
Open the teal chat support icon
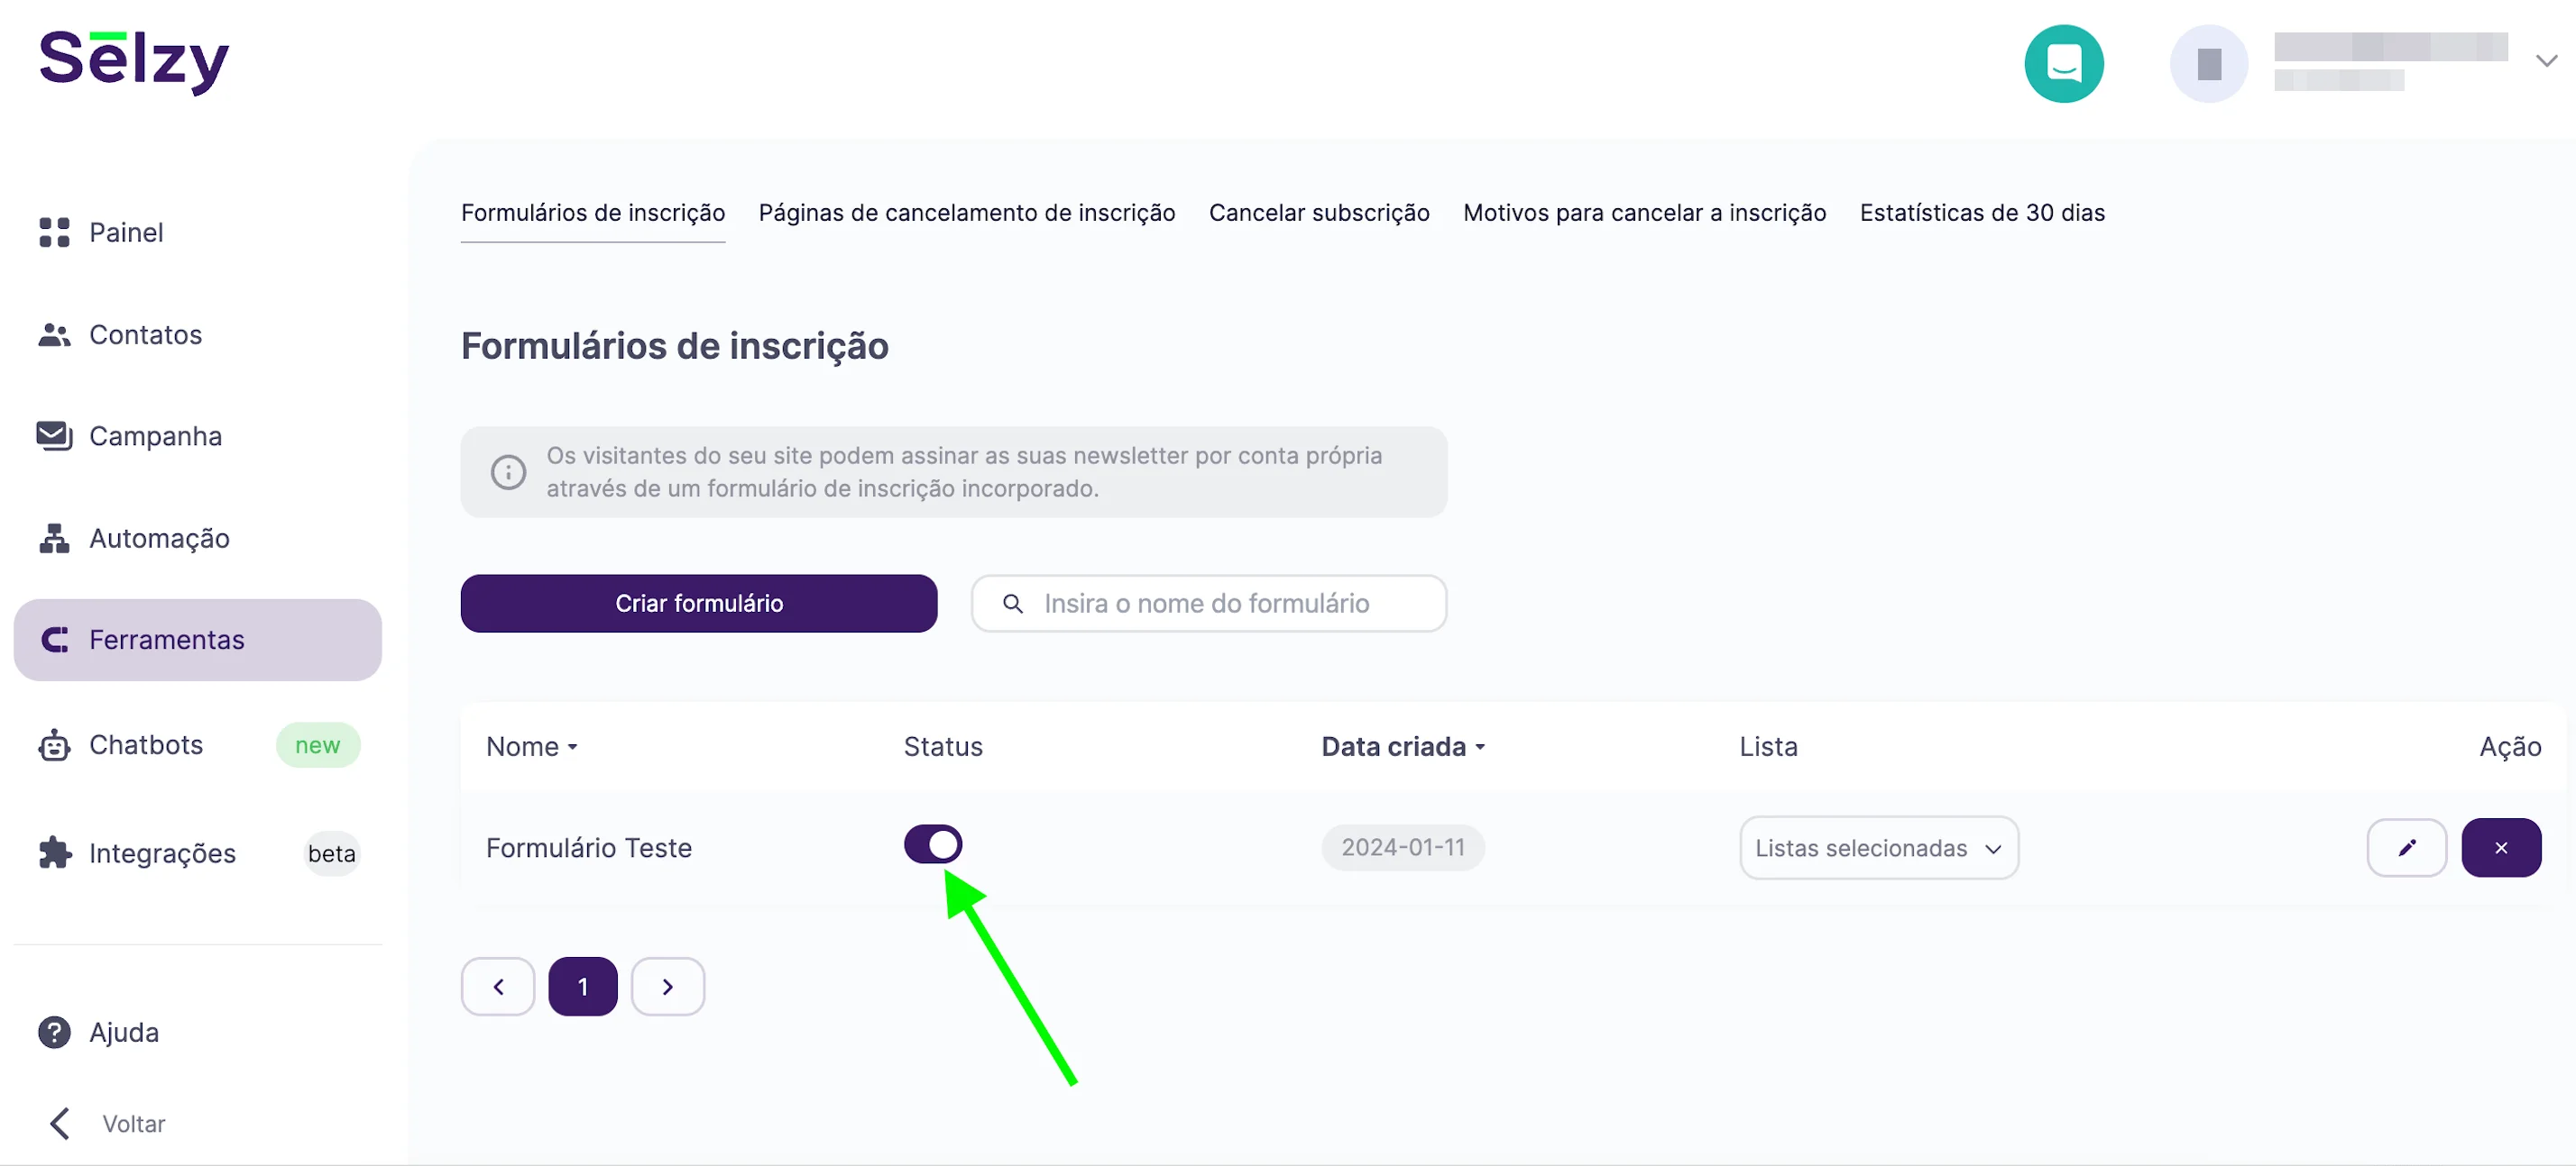coord(2063,63)
